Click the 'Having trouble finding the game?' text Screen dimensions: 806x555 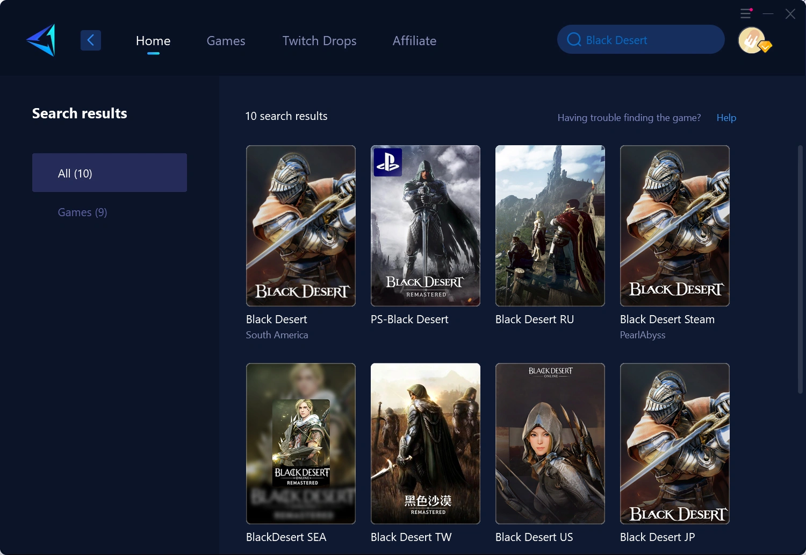tap(629, 118)
